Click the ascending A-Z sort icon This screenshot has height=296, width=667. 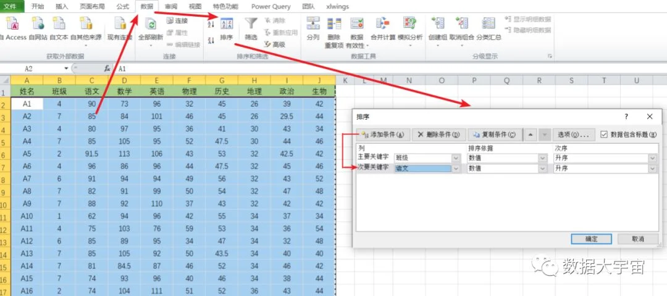point(211,25)
